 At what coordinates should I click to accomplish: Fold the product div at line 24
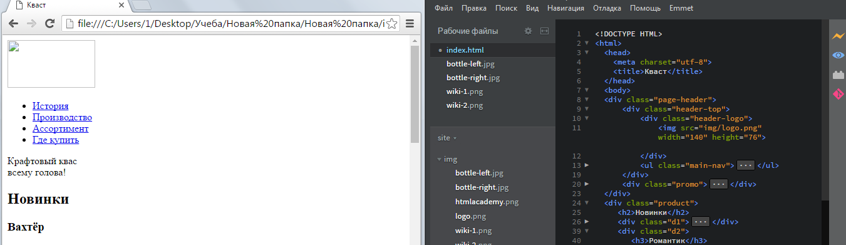(x=587, y=203)
